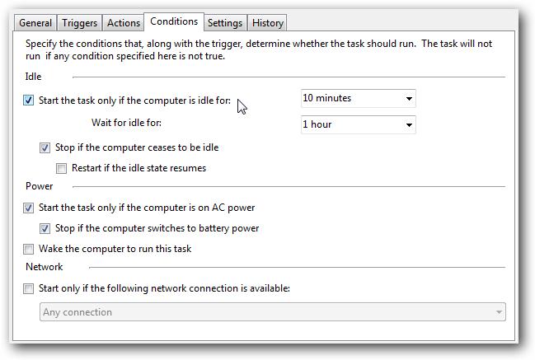Show the History tab
The image size is (535, 360).
tap(268, 23)
